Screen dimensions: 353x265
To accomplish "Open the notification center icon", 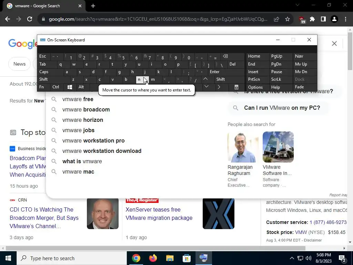I will (x=342, y=258).
